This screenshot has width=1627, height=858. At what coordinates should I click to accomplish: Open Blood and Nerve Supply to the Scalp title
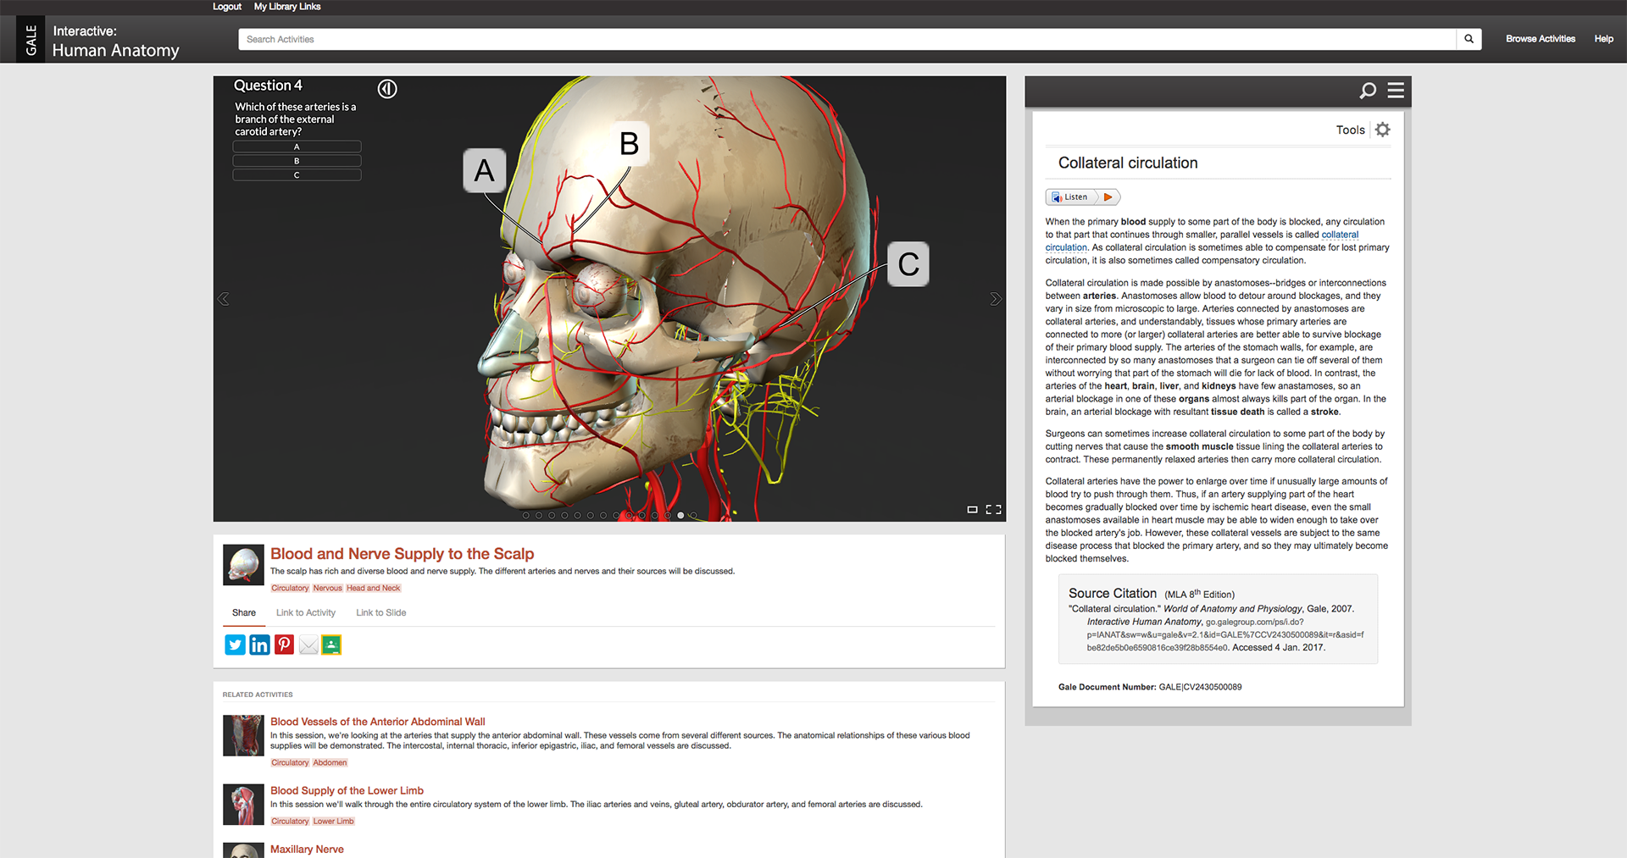[403, 553]
